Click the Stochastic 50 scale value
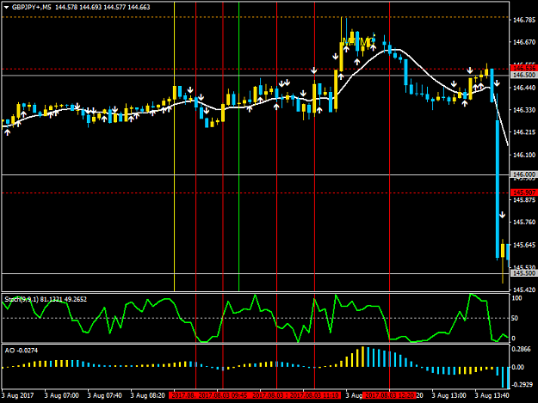This screenshot has width=538, height=403. click(515, 319)
